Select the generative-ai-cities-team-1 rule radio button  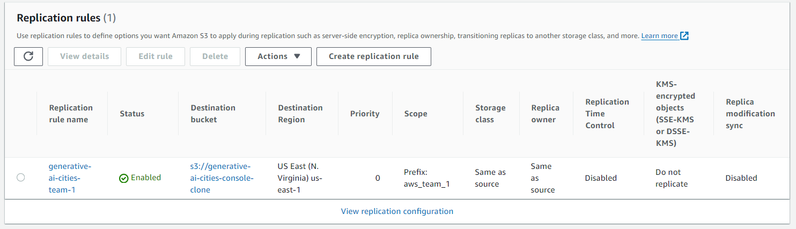(21, 178)
